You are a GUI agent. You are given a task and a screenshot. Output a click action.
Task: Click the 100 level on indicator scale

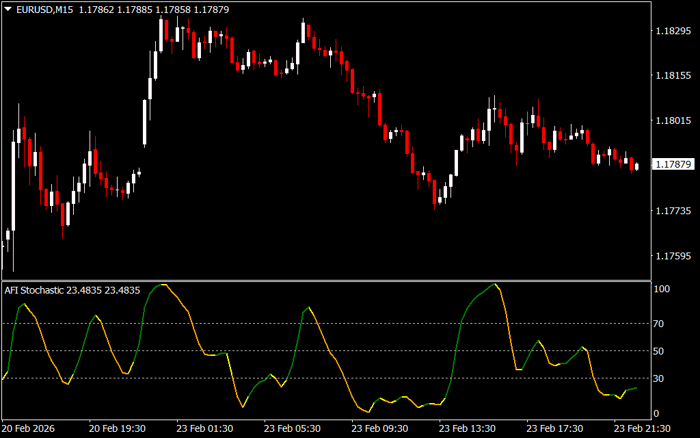(663, 289)
